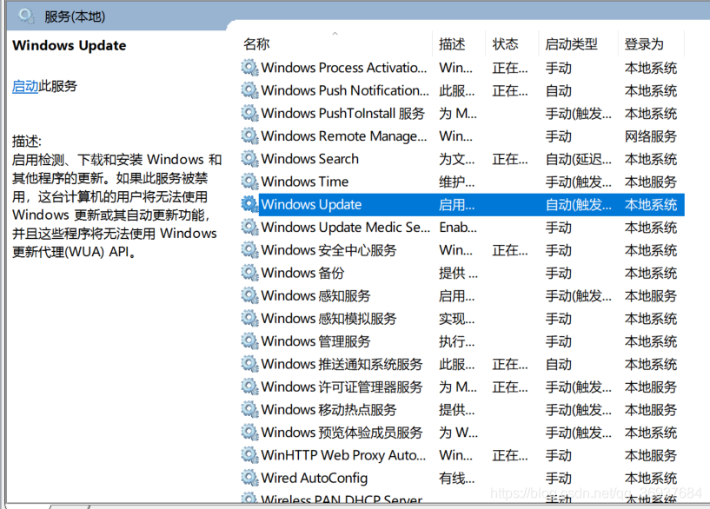Click 正在... status of Windows 安全中心服务
This screenshot has width=710, height=509.
pyautogui.click(x=510, y=250)
